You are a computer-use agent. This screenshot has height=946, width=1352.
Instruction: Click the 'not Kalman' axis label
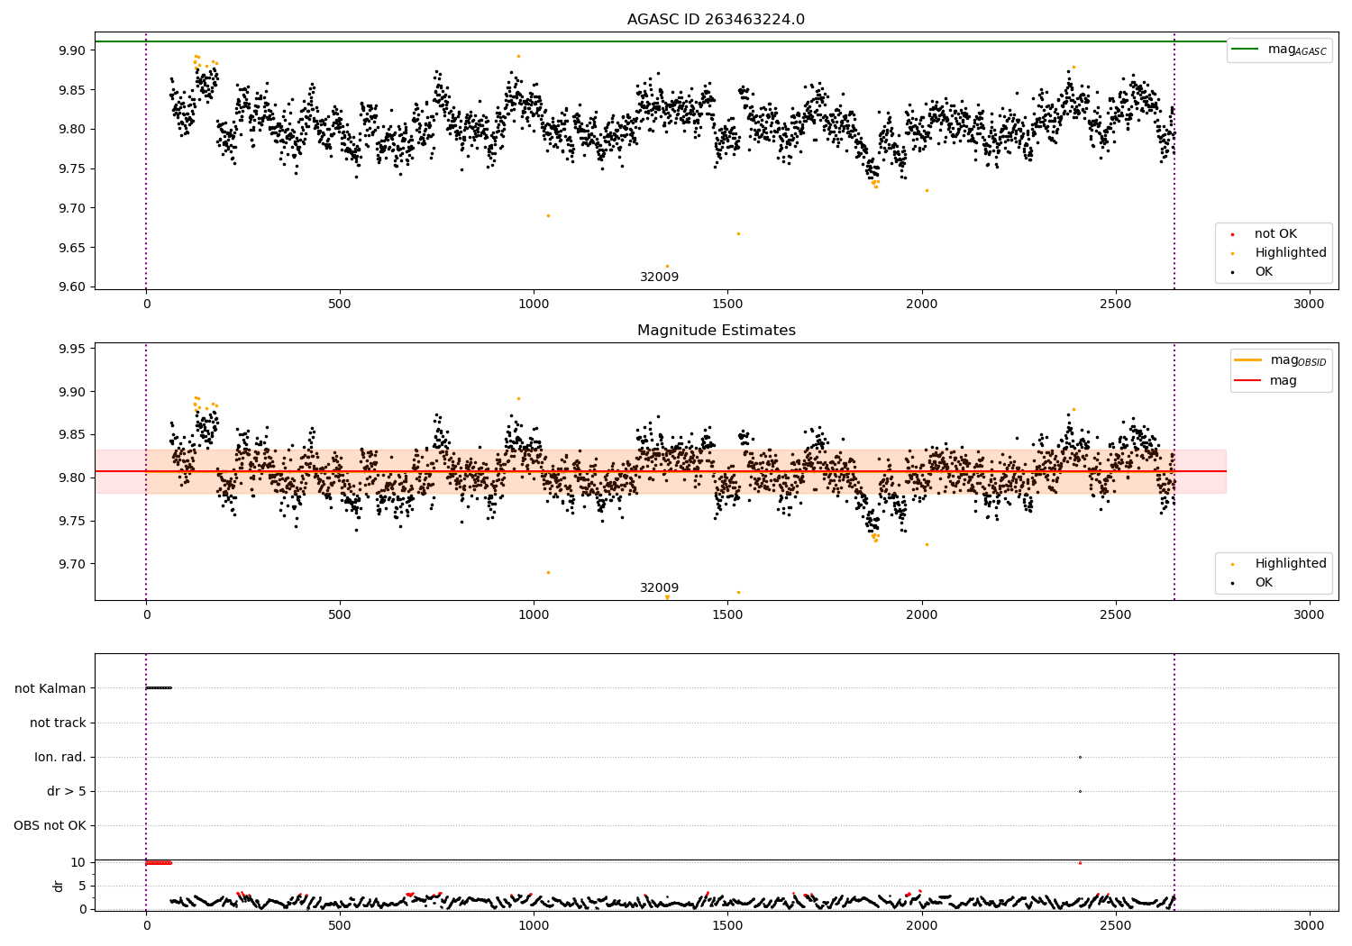pyautogui.click(x=50, y=688)
